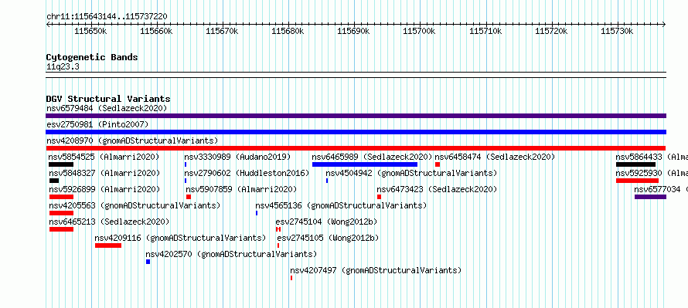Click the nsv2790602 (Huddleston2016) label
This screenshot has width=688, height=308.
(x=247, y=173)
